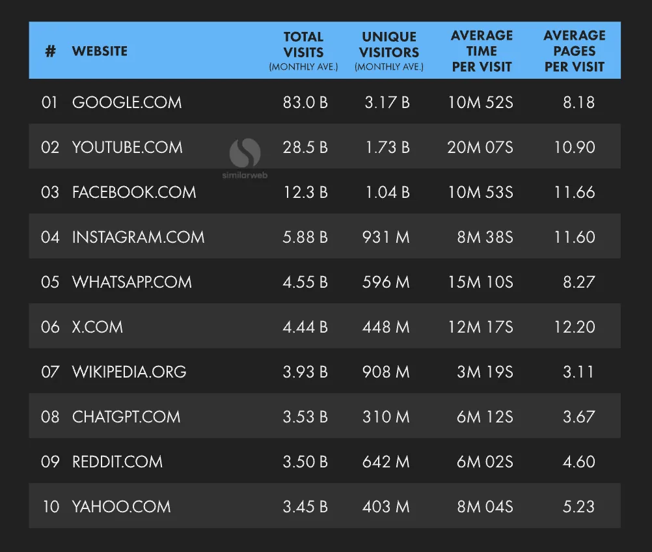Click INSTAGRAM.COM in the website list
This screenshot has height=552, width=652.
pyautogui.click(x=138, y=237)
